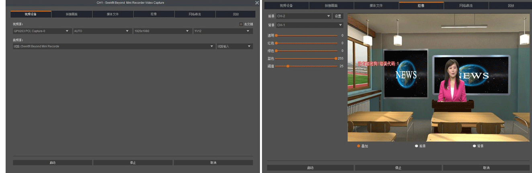Enable the 去交错 deinterlace checkbox

pos(241,24)
